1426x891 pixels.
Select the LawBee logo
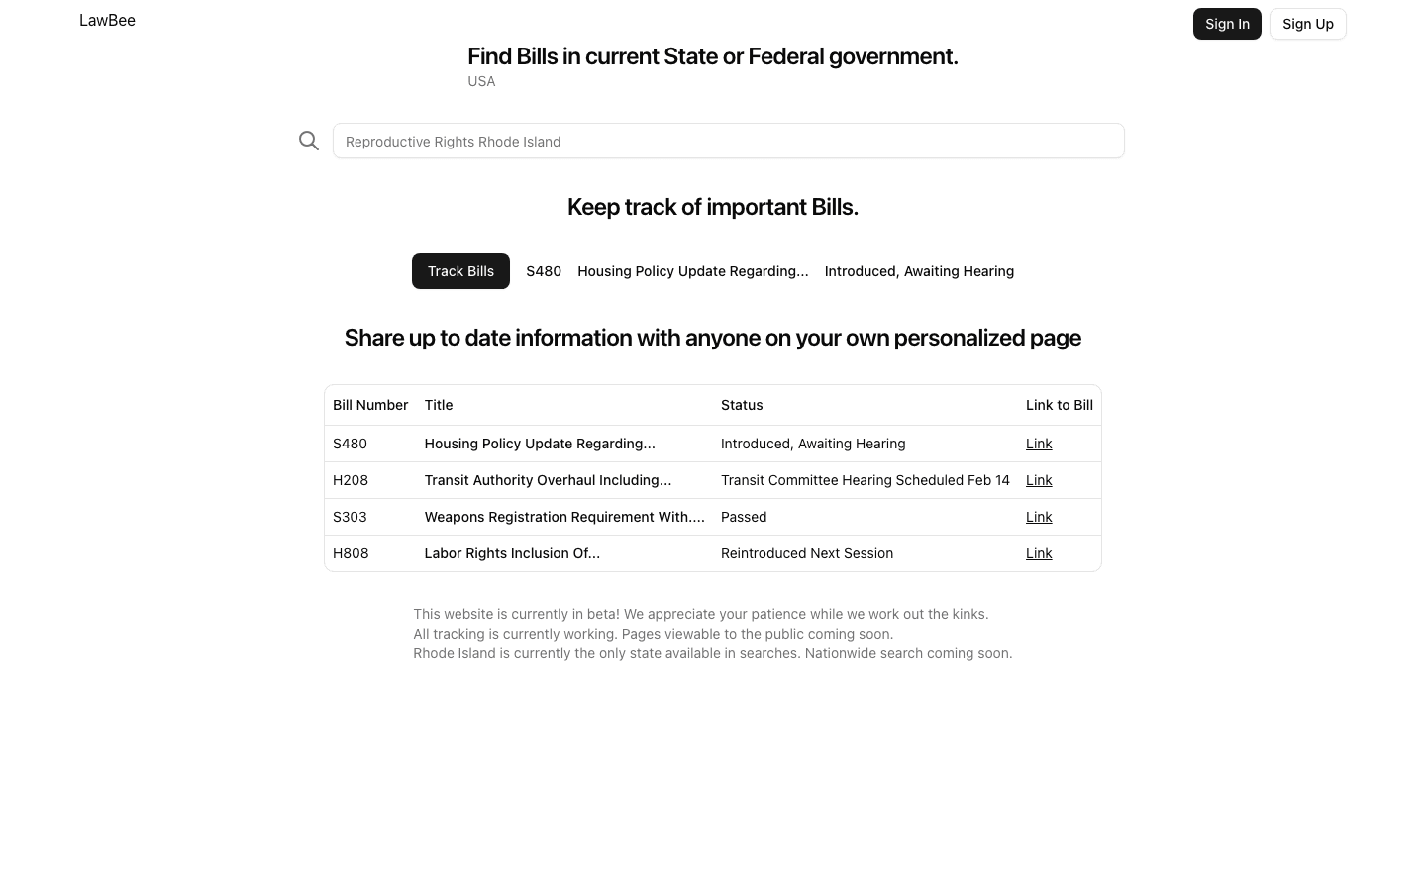pyautogui.click(x=107, y=20)
